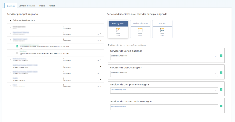Toggle checkbox beside Servidor de BBDD selector
235x122 pixels.
click(221, 73)
